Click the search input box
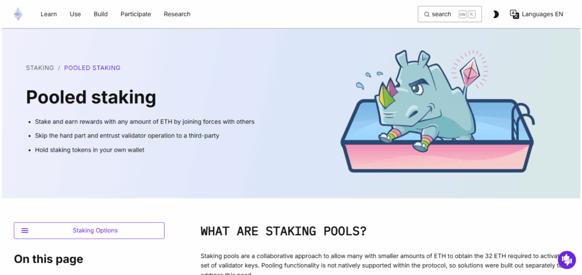Screen dimensions: 582x275 point(442,14)
